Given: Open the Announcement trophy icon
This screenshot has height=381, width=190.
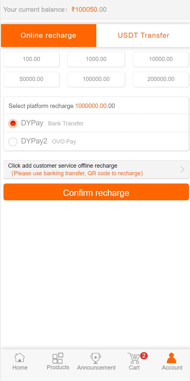Looking at the screenshot, I should 96,358.
